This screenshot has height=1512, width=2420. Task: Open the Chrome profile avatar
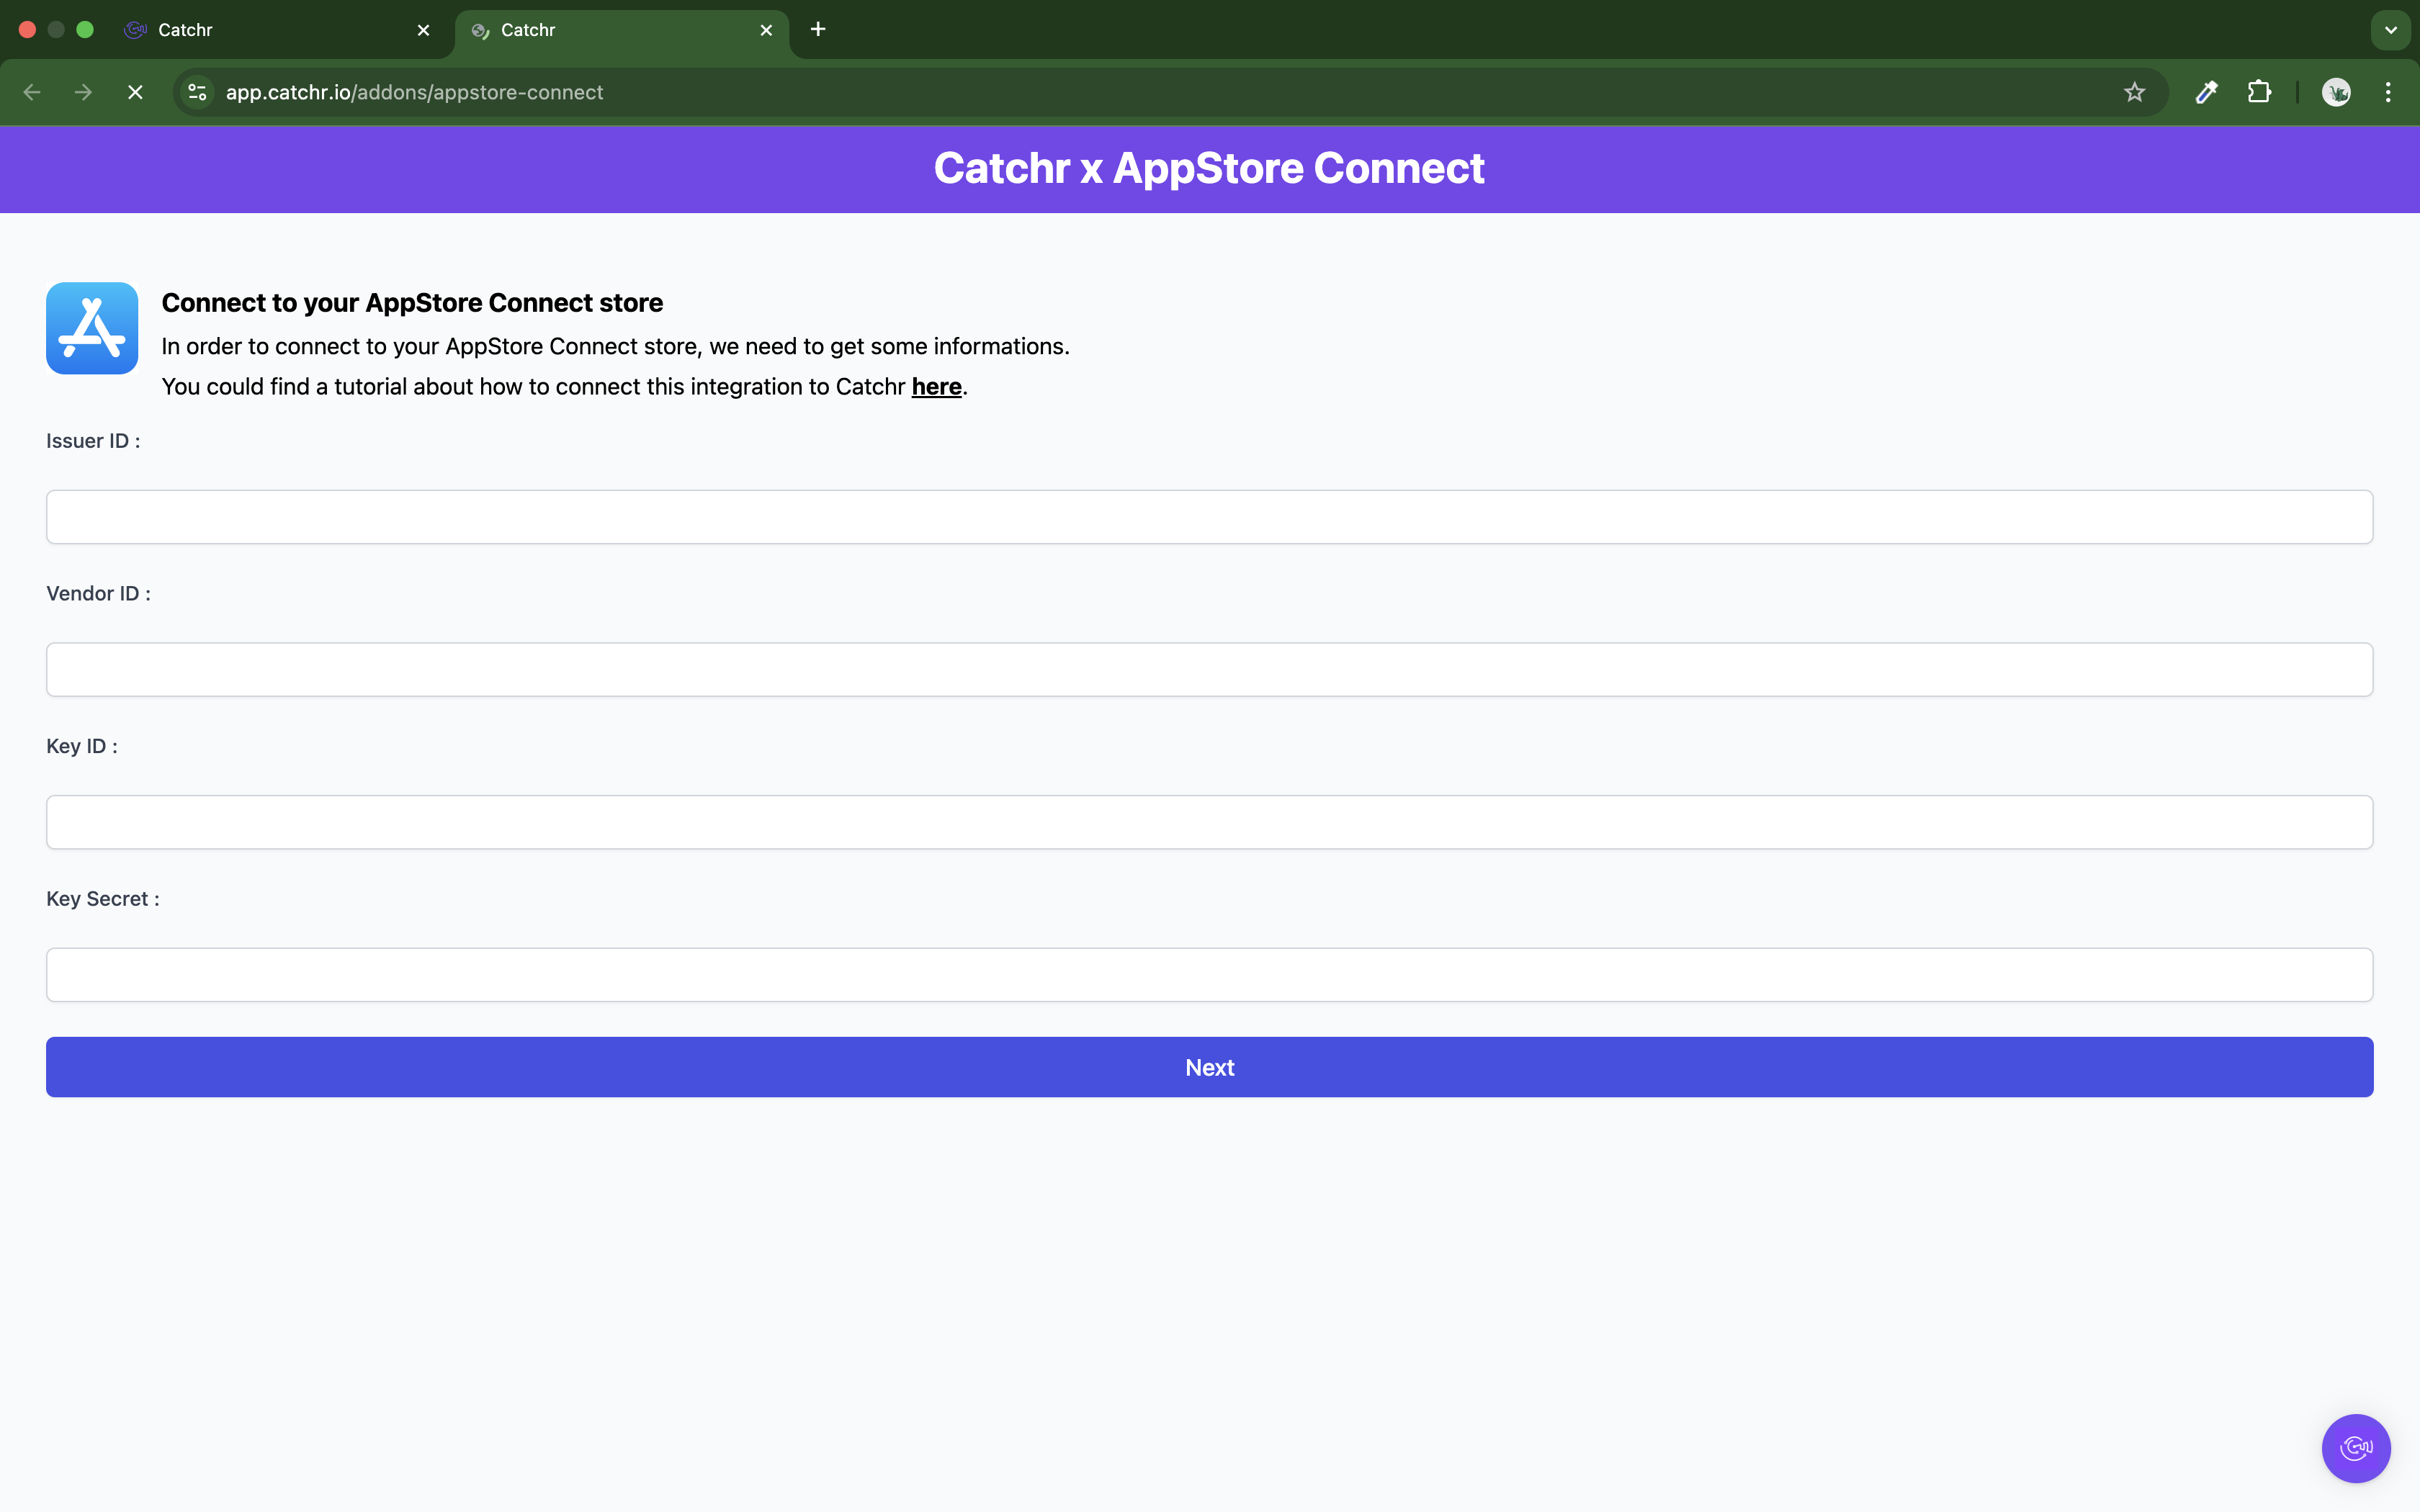(2336, 92)
